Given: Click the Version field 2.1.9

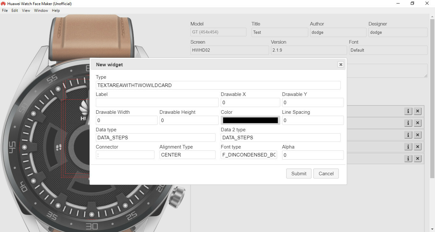Looking at the screenshot, I should coord(309,50).
